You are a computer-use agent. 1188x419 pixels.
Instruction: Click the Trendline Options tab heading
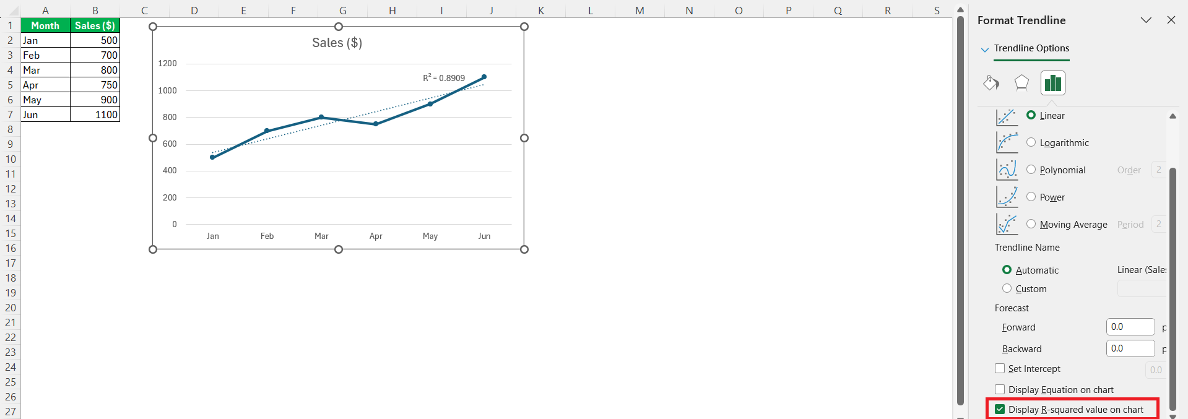click(x=1031, y=48)
